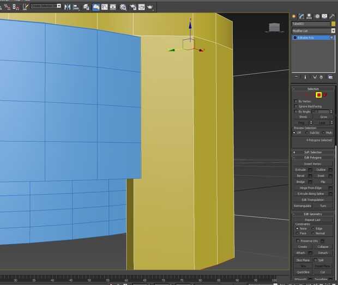Open Configure Modifier Sets icon
The height and width of the screenshot is (285, 338).
330,77
